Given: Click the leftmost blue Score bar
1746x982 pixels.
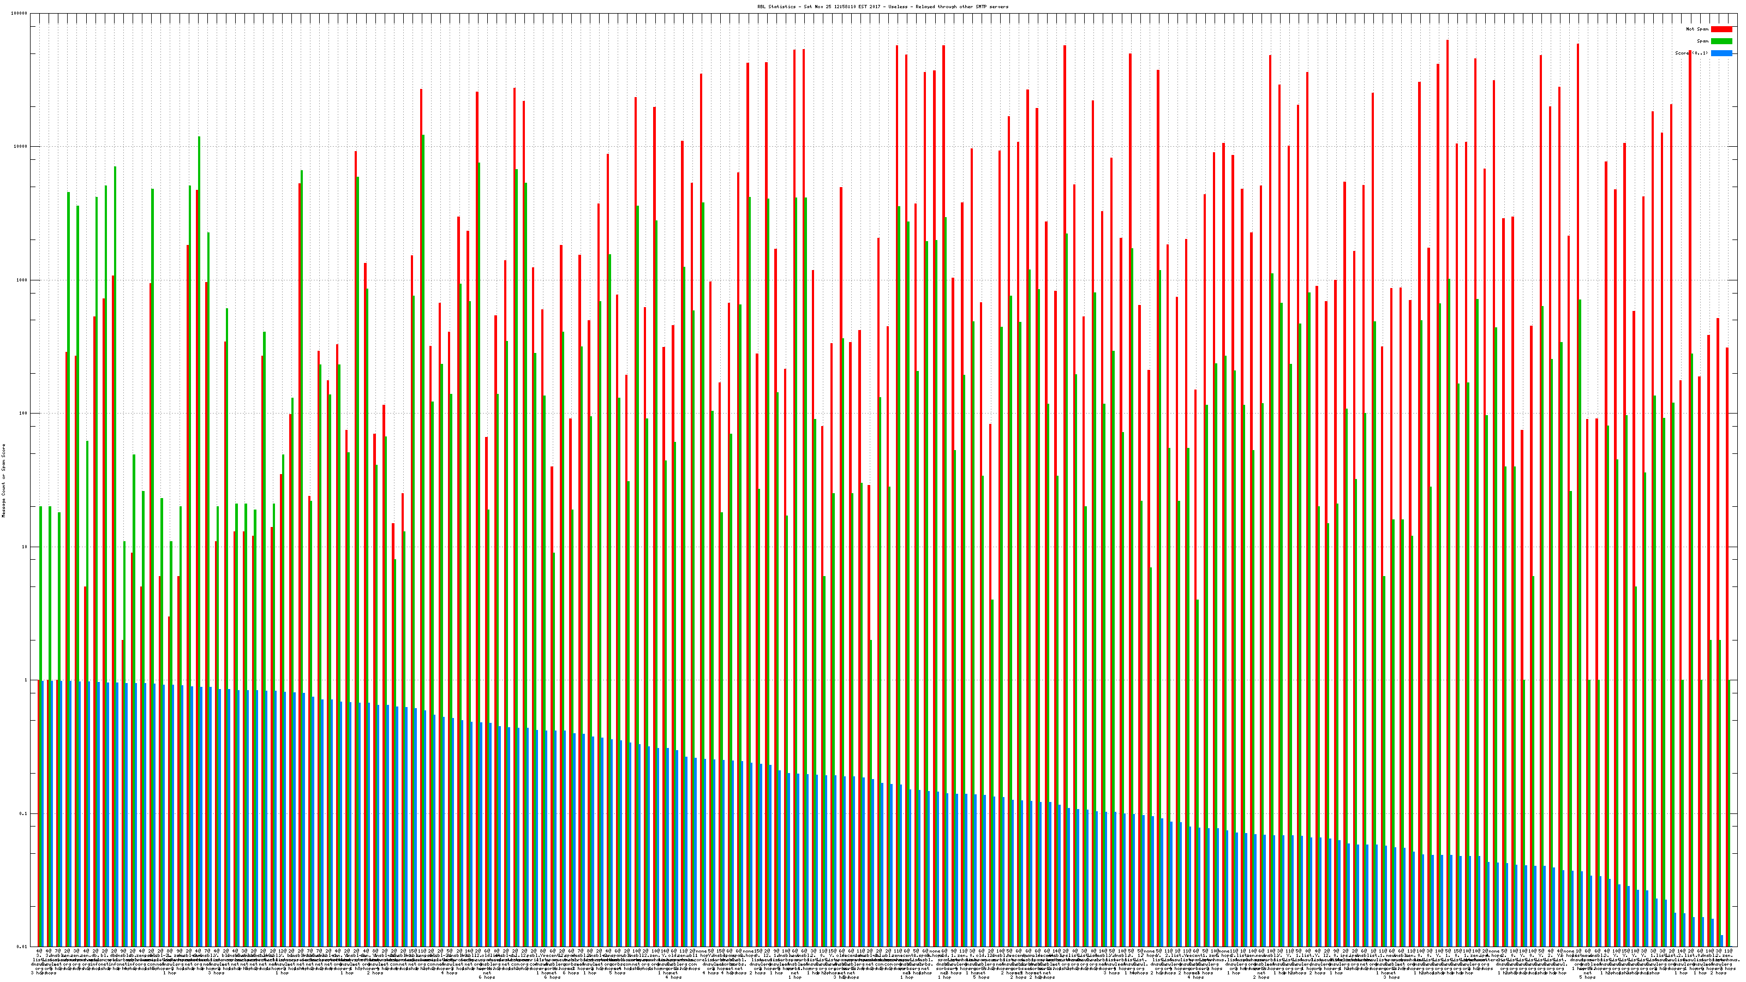Looking at the screenshot, I should (43, 813).
